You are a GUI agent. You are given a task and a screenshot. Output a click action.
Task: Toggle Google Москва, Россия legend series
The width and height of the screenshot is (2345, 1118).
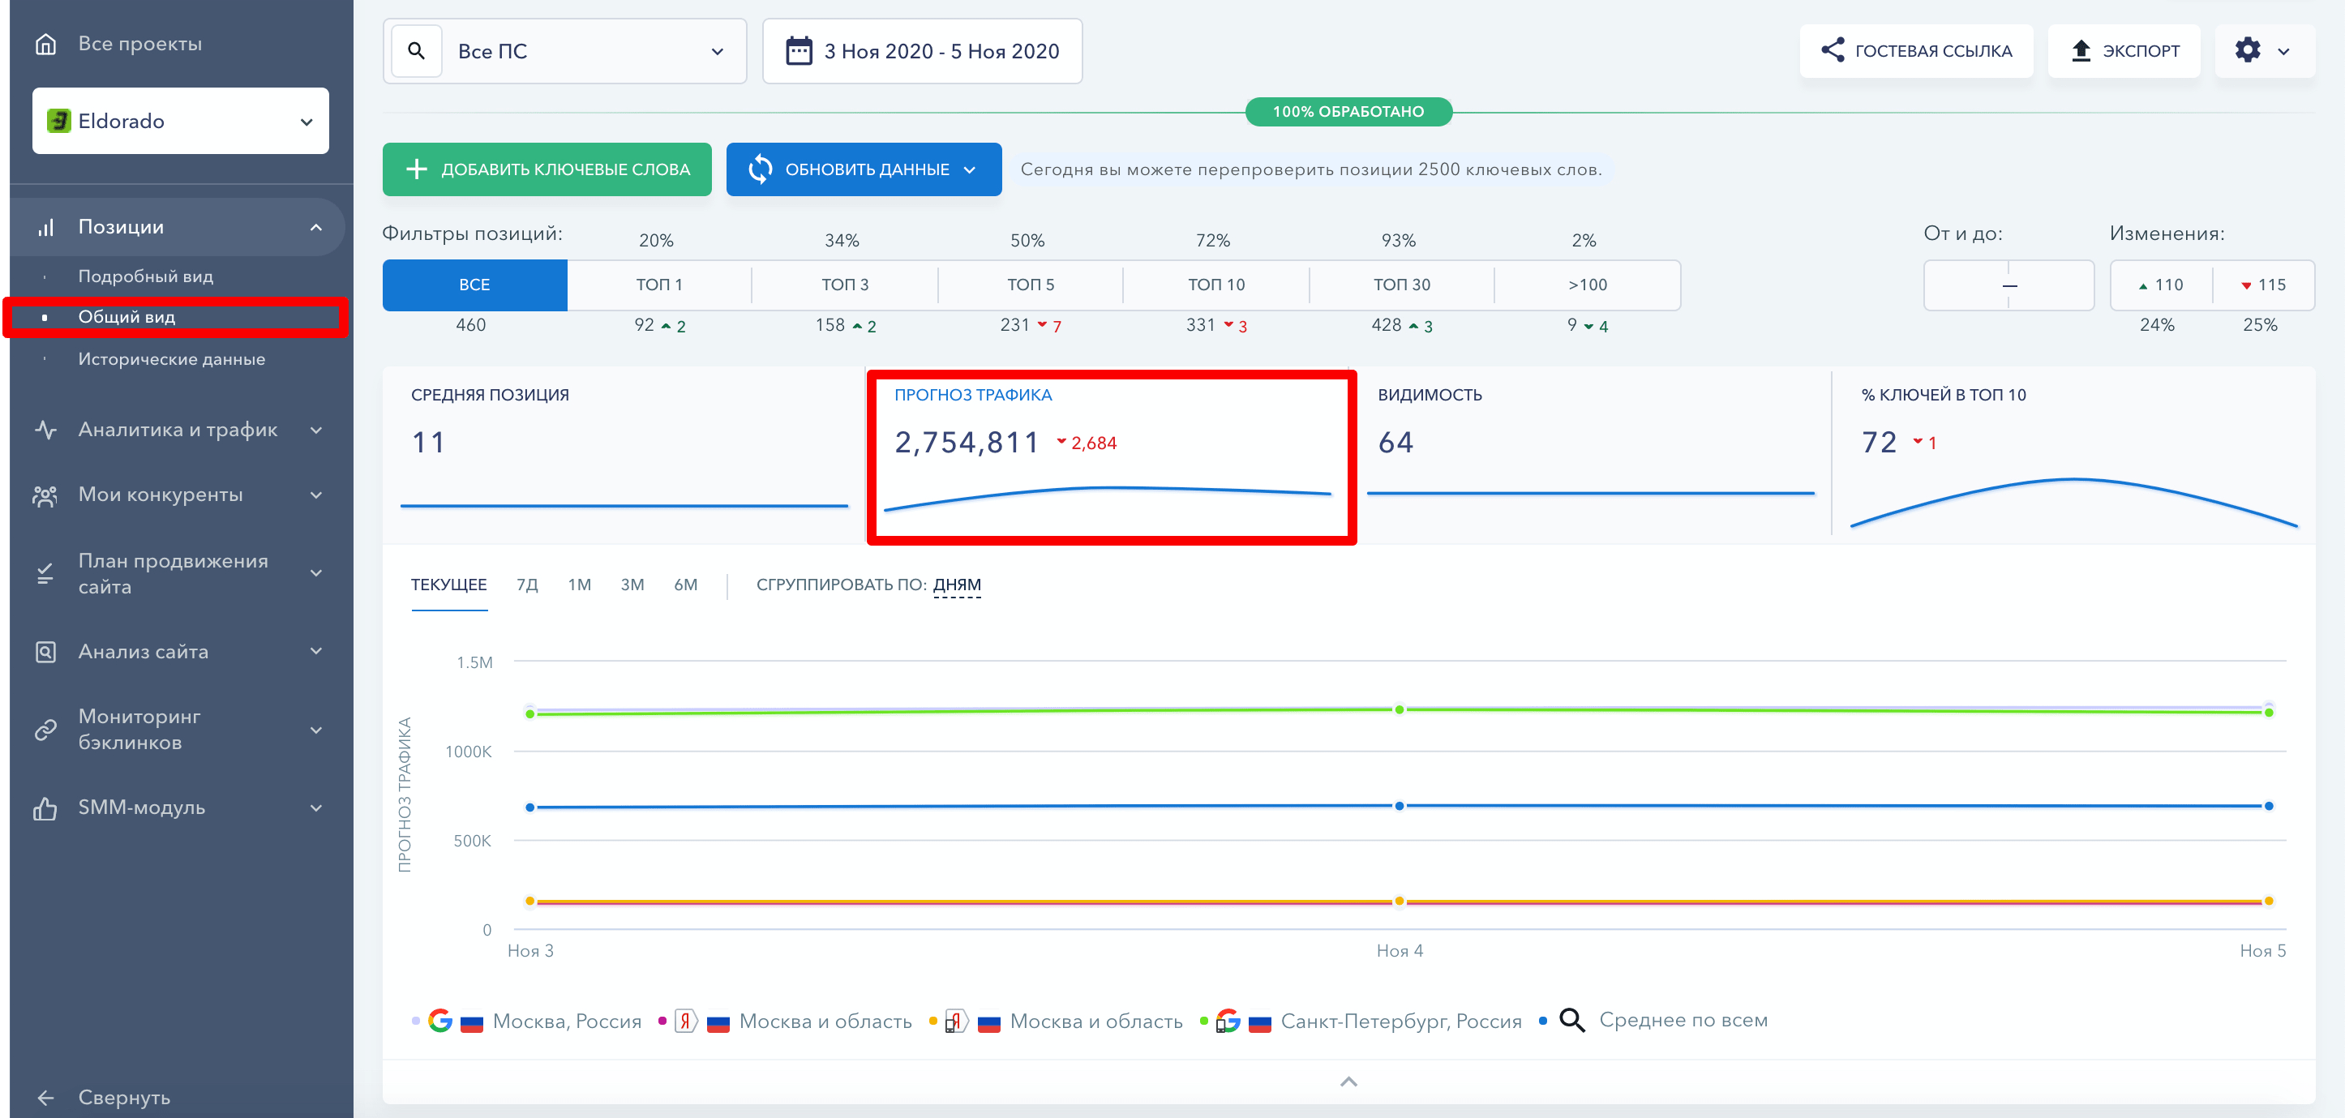click(527, 1022)
